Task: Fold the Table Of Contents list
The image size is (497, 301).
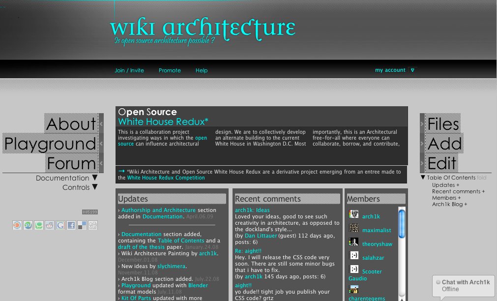Action: point(481,178)
